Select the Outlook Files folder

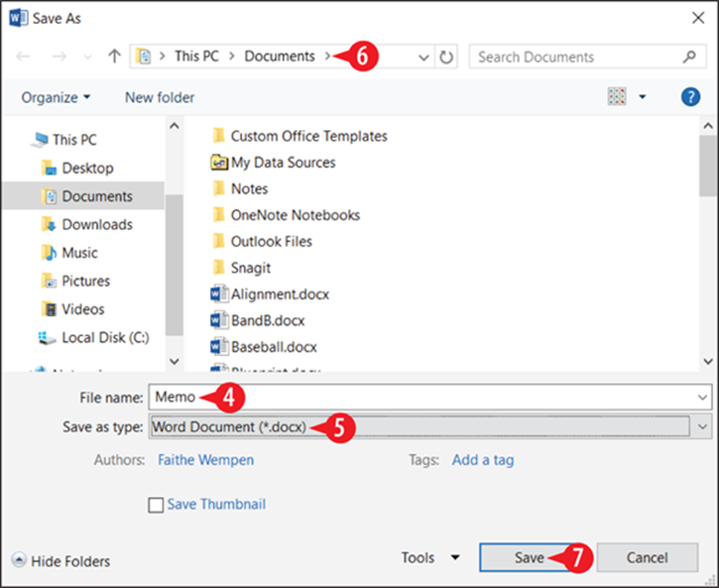pyautogui.click(x=262, y=242)
